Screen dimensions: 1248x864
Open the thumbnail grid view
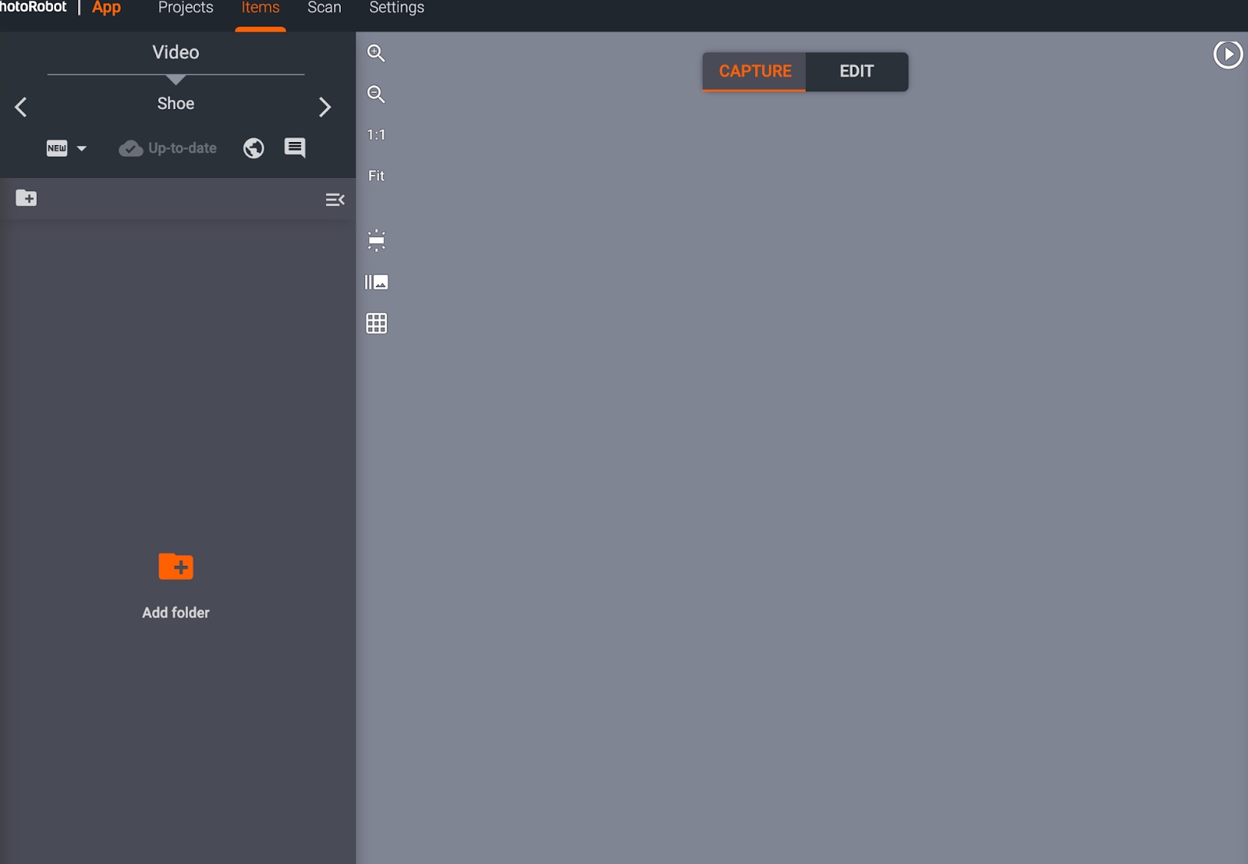(376, 323)
